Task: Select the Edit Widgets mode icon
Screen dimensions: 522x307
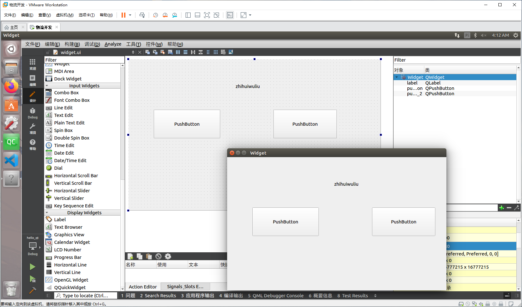Action: click(x=147, y=52)
